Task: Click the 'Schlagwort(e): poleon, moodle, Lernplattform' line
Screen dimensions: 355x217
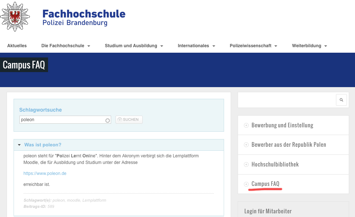Action: 65,200
